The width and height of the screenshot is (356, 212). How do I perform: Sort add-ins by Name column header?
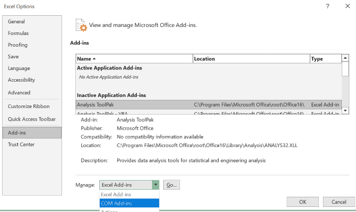click(134, 59)
